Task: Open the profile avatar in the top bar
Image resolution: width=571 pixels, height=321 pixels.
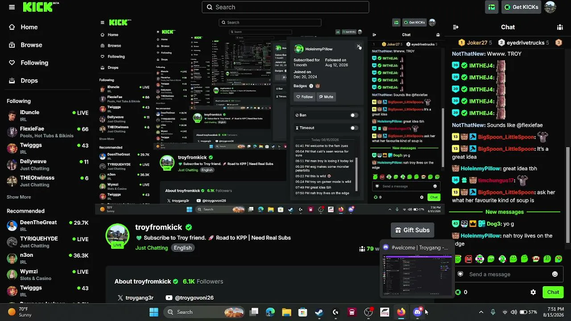Action: [550, 7]
